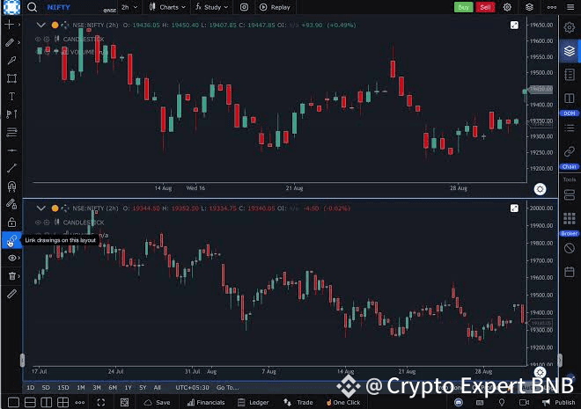Toggle upper chart CANDLESTICK visibility eye

[38, 39]
